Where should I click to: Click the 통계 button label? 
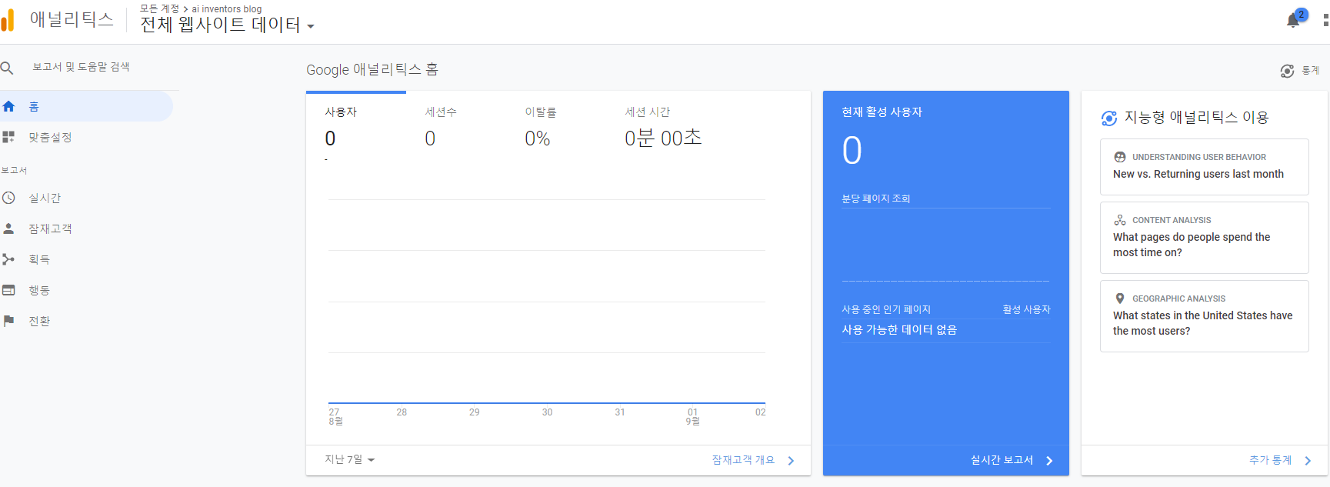1311,71
